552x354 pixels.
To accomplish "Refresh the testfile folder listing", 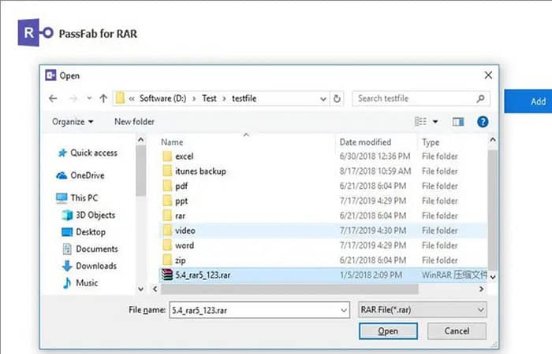I will click(x=337, y=98).
